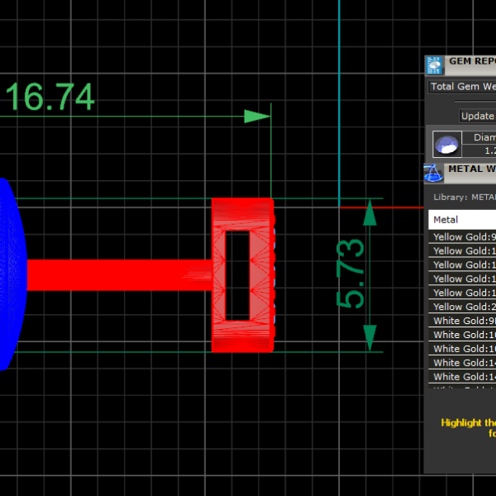Select the blue gemstone object

[x=11, y=273]
